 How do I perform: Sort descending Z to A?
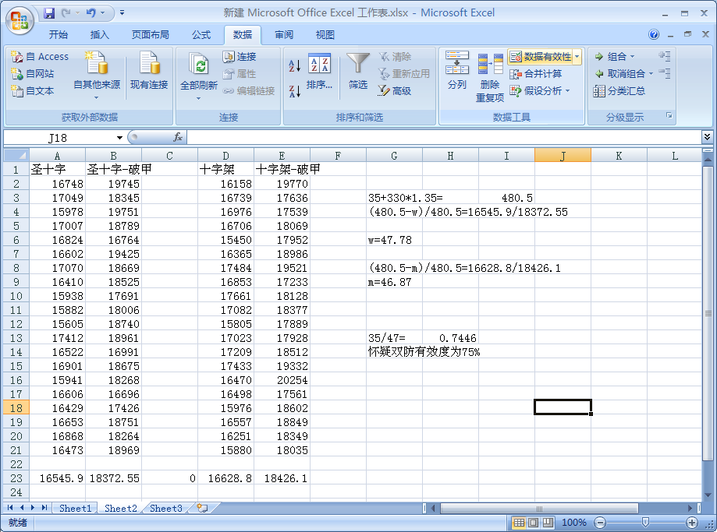pyautogui.click(x=295, y=91)
